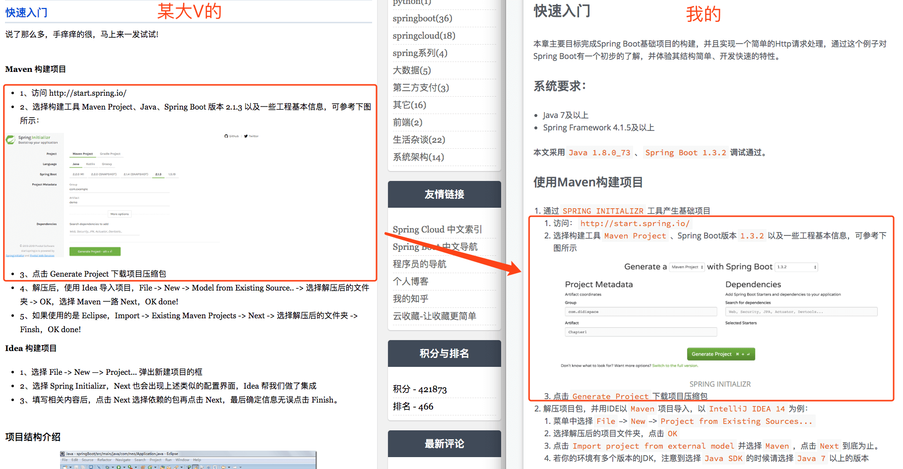The image size is (903, 469).
Task: Click the Group field containing com.example
Action: click(x=119, y=189)
